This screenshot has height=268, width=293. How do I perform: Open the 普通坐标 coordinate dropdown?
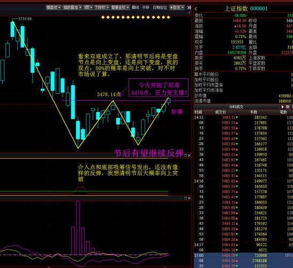[x=120, y=8]
